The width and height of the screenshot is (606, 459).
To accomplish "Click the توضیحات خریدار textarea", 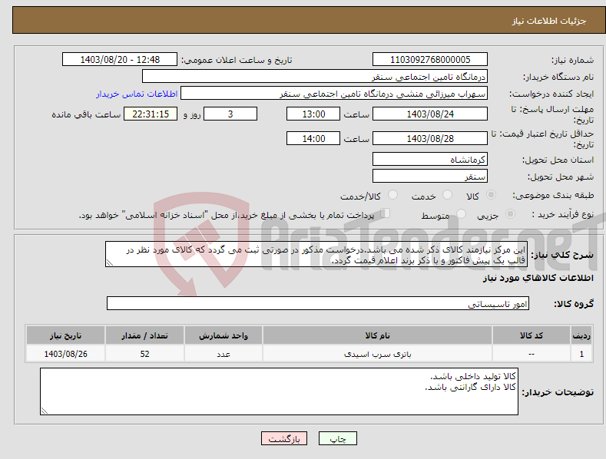I will coord(279,391).
